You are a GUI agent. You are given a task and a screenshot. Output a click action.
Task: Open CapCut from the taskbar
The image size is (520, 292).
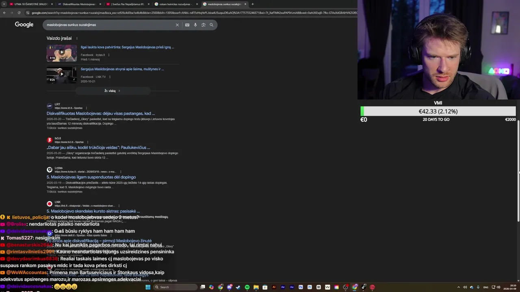click(x=318, y=287)
